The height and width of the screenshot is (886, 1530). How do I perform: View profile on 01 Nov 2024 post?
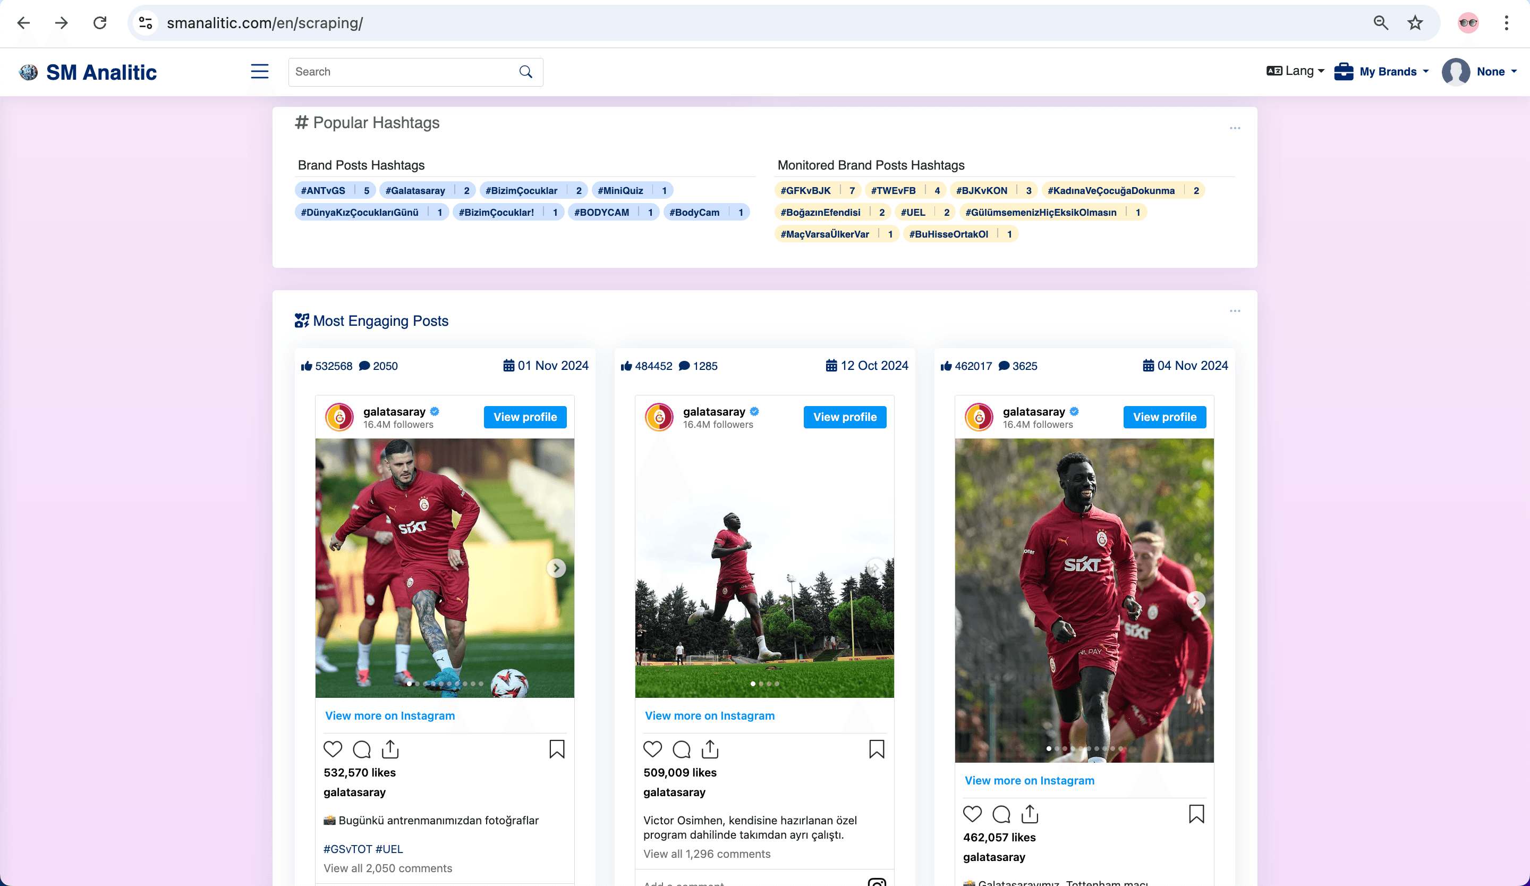pos(525,417)
